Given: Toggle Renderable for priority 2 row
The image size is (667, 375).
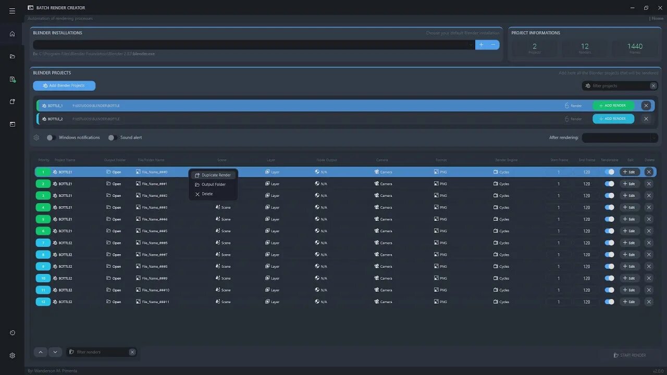Looking at the screenshot, I should pyautogui.click(x=610, y=184).
